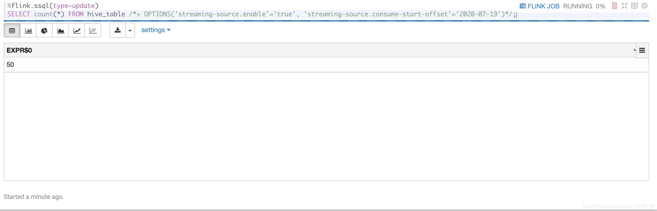Hide output with the book icon
657x211 pixels.
[635, 6]
